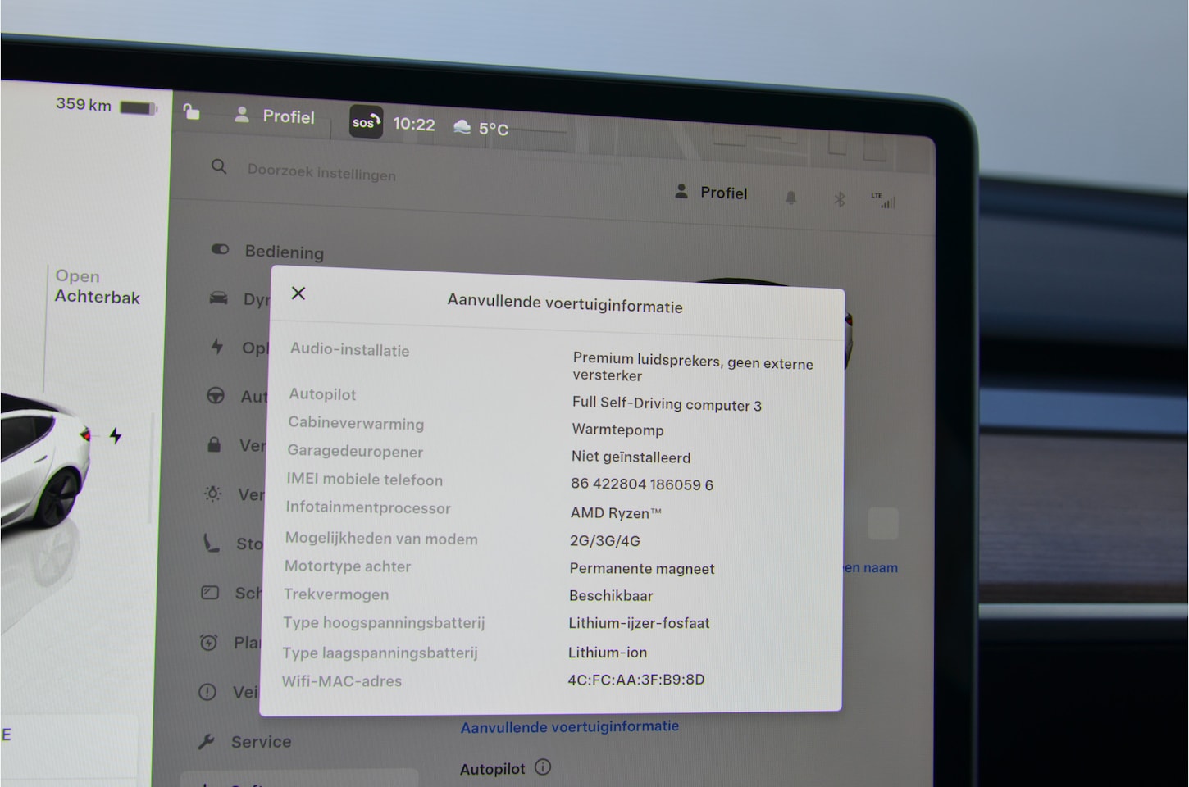Open the seat settings menu icon

click(212, 543)
